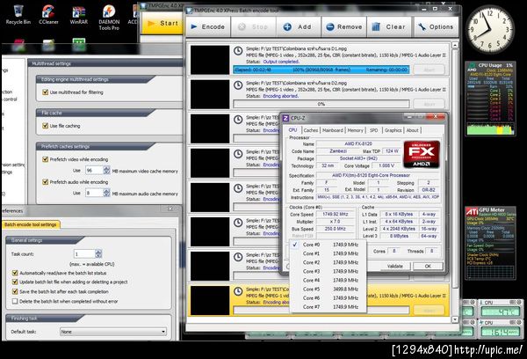Open Options in the batch encode tool
Viewport: 527px width, 359px height.
coord(436,27)
